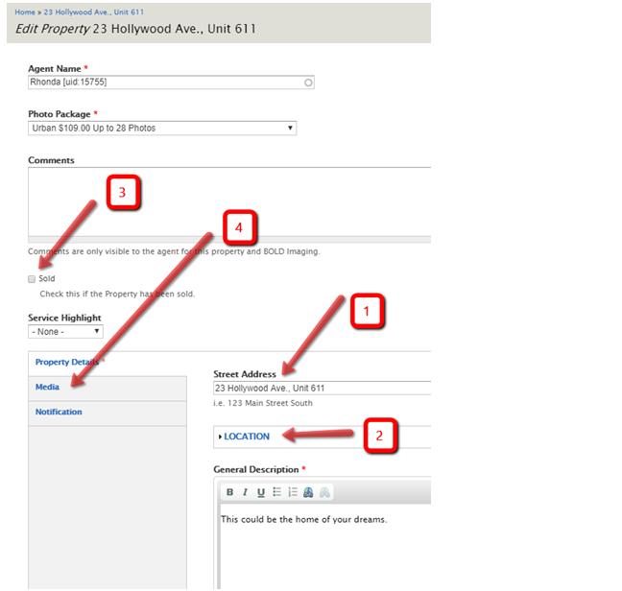Click the autocomplete circle in Agent Name field
Viewport: 622px width, 591px height.
tap(307, 83)
